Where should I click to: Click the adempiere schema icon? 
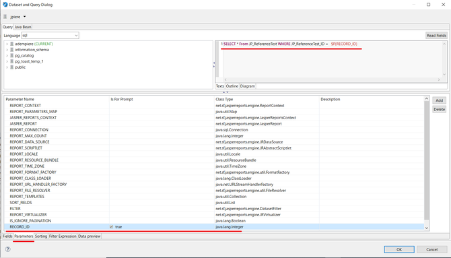pos(12,44)
